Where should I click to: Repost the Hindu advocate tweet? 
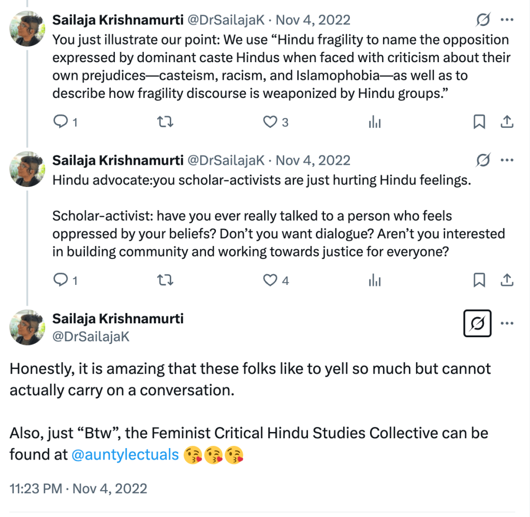pyautogui.click(x=165, y=280)
